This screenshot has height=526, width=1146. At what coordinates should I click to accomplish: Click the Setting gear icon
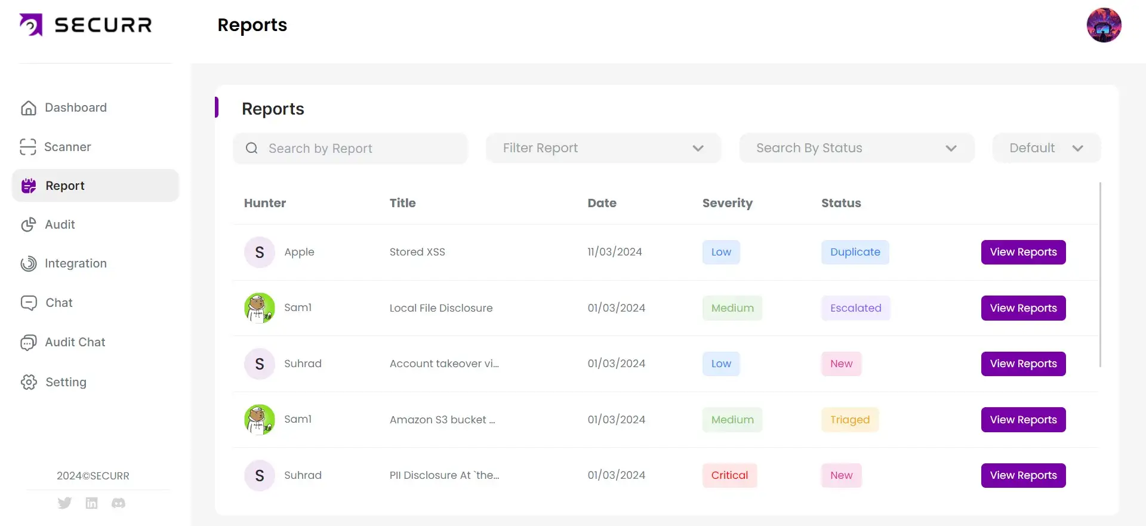coord(29,382)
